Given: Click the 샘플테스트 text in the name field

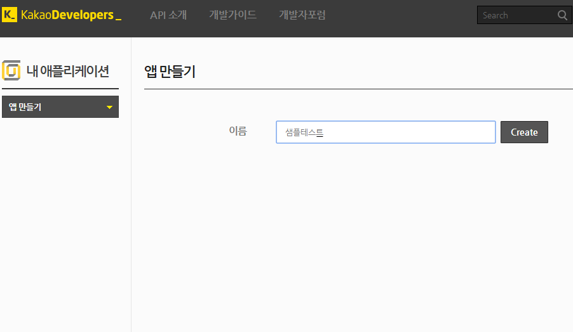Looking at the screenshot, I should pyautogui.click(x=304, y=132).
